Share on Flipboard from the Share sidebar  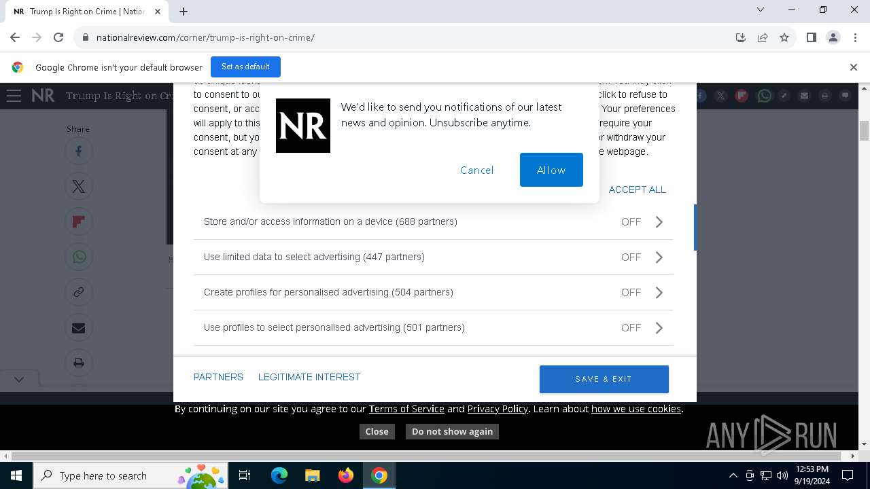(79, 222)
